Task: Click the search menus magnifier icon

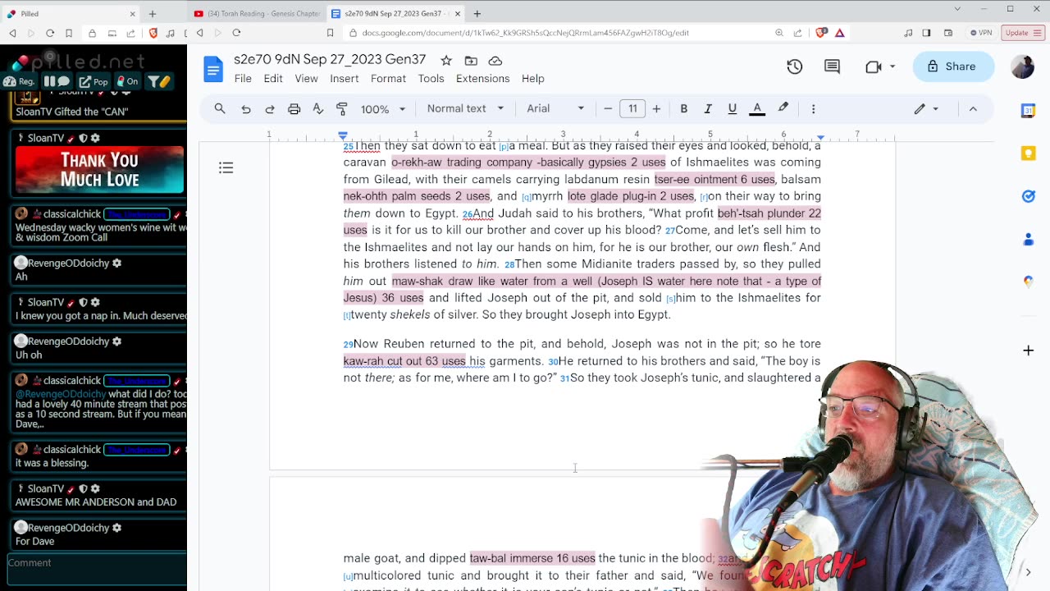Action: (220, 108)
